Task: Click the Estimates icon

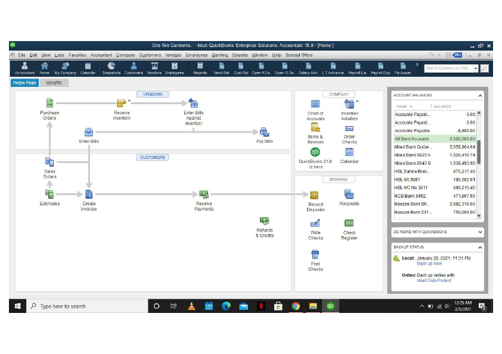Action: (x=49, y=194)
